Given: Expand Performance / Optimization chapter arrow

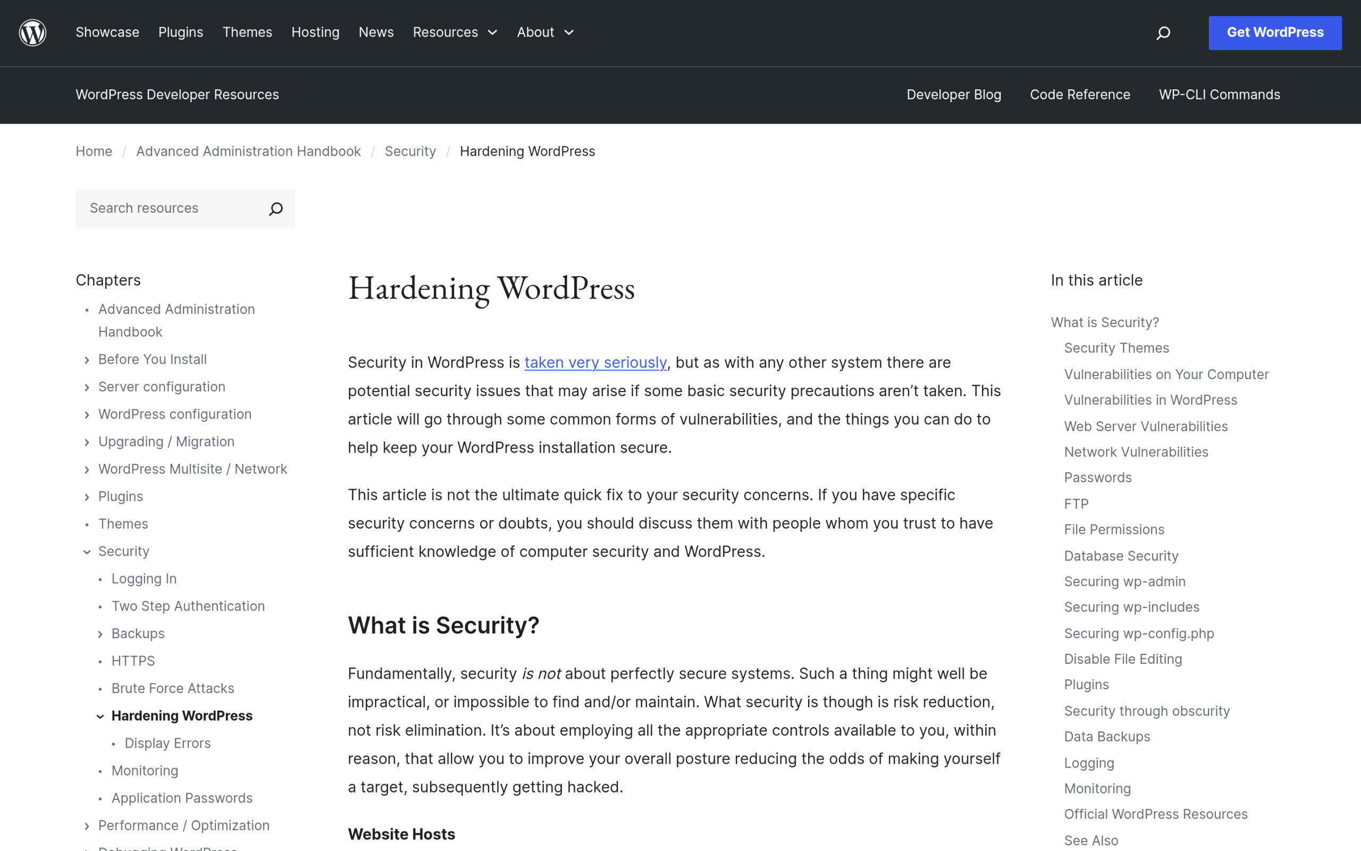Looking at the screenshot, I should (x=87, y=826).
